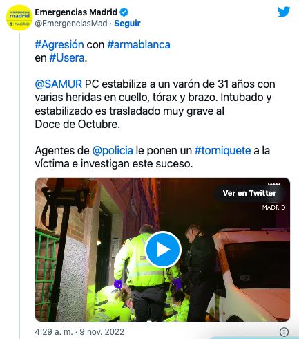This screenshot has width=299, height=339.
Task: Click the Ver en Twitter button
Action: click(x=249, y=193)
